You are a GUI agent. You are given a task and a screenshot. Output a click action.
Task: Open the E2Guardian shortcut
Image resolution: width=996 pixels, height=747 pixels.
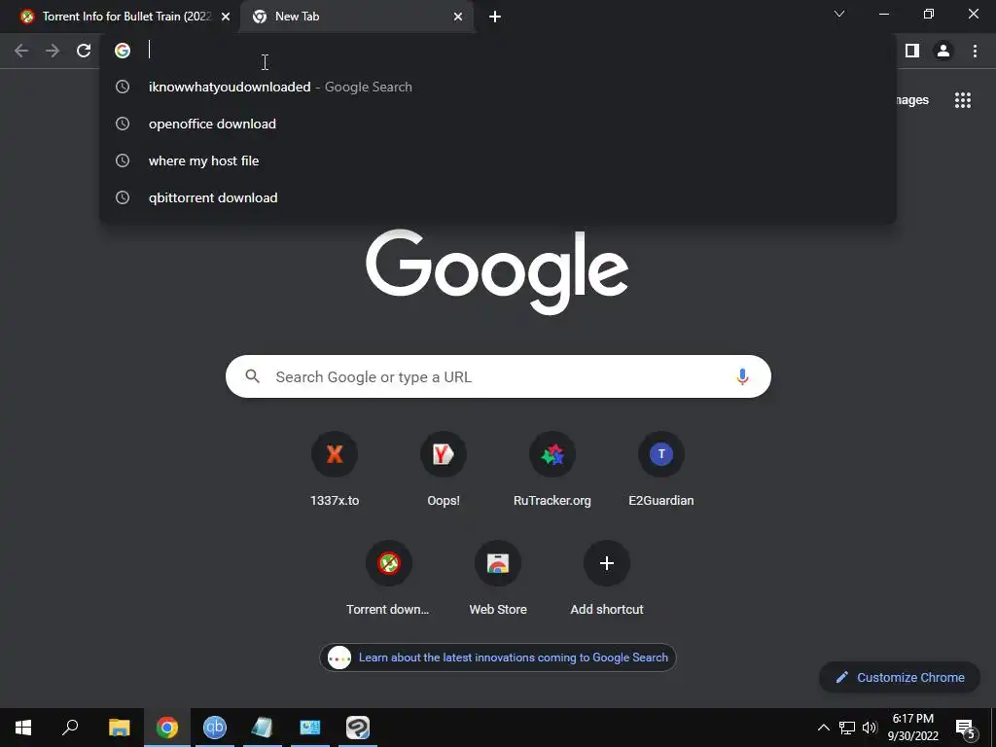661,469
